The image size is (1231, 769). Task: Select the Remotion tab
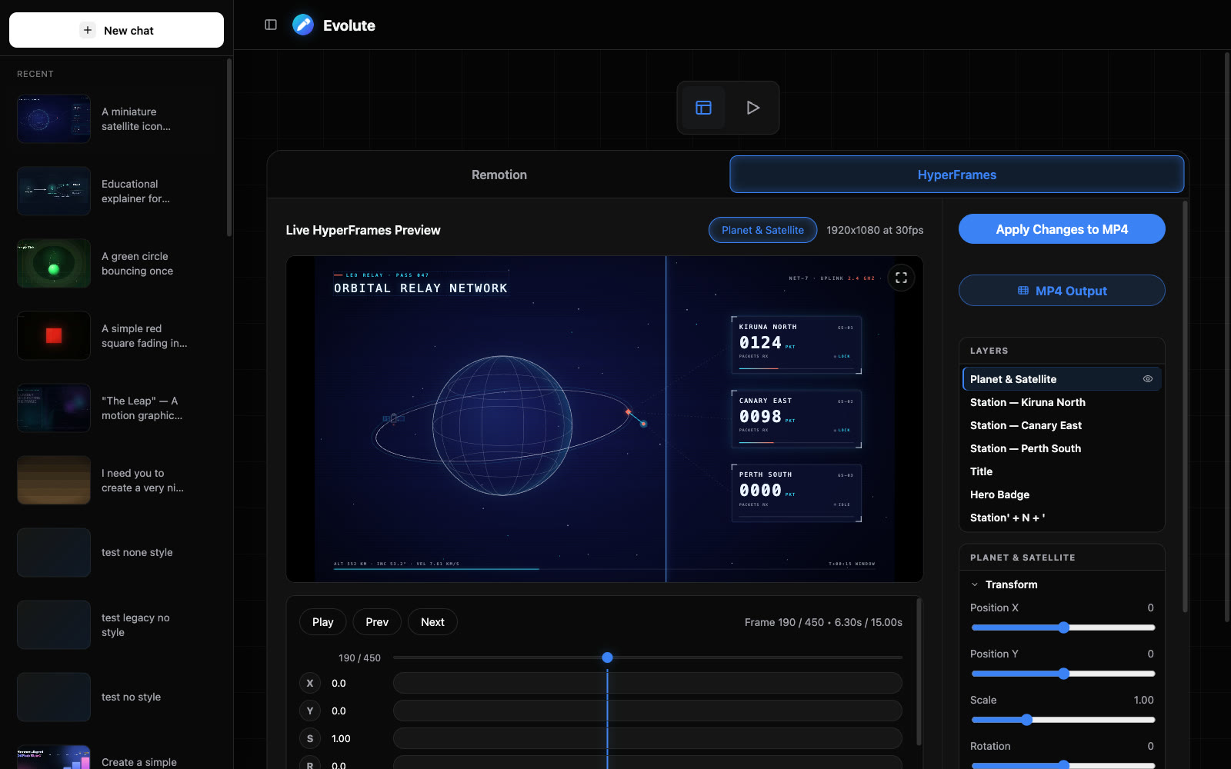click(499, 175)
